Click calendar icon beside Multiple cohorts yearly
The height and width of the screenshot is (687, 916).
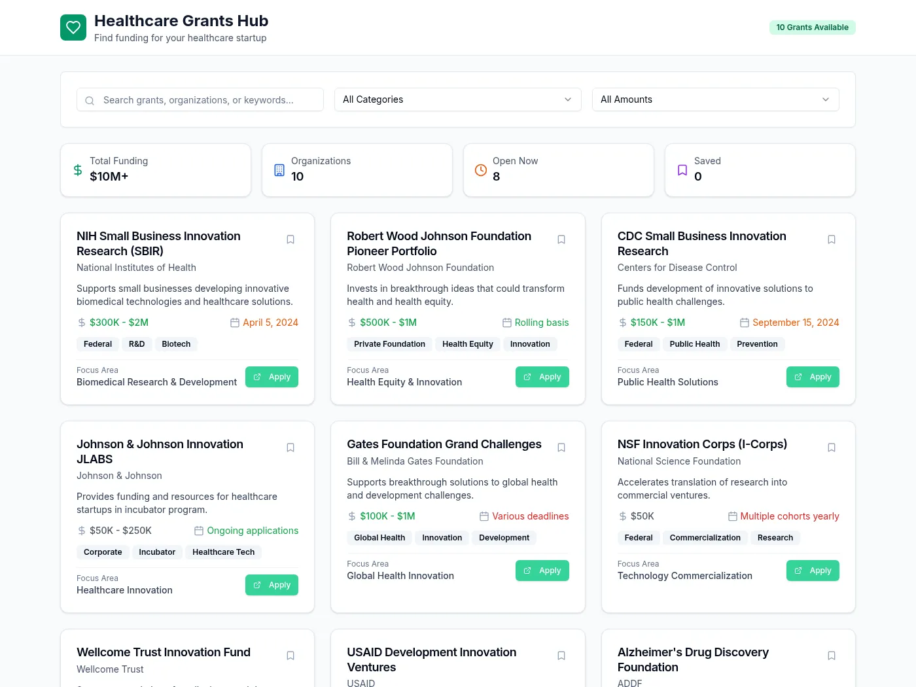coord(733,516)
